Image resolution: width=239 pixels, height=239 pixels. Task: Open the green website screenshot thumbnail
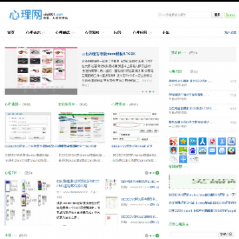coord(82,127)
